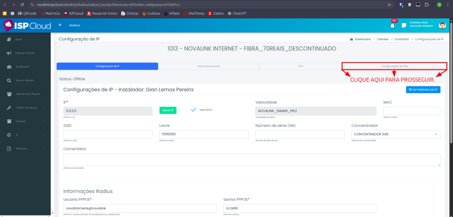
Task: Click Ver histórico de IP button
Action: tap(423, 90)
